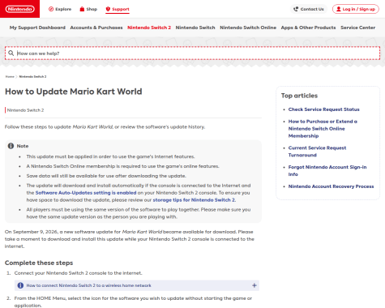
Task: Click the Shop bag icon
Action: click(x=82, y=9)
